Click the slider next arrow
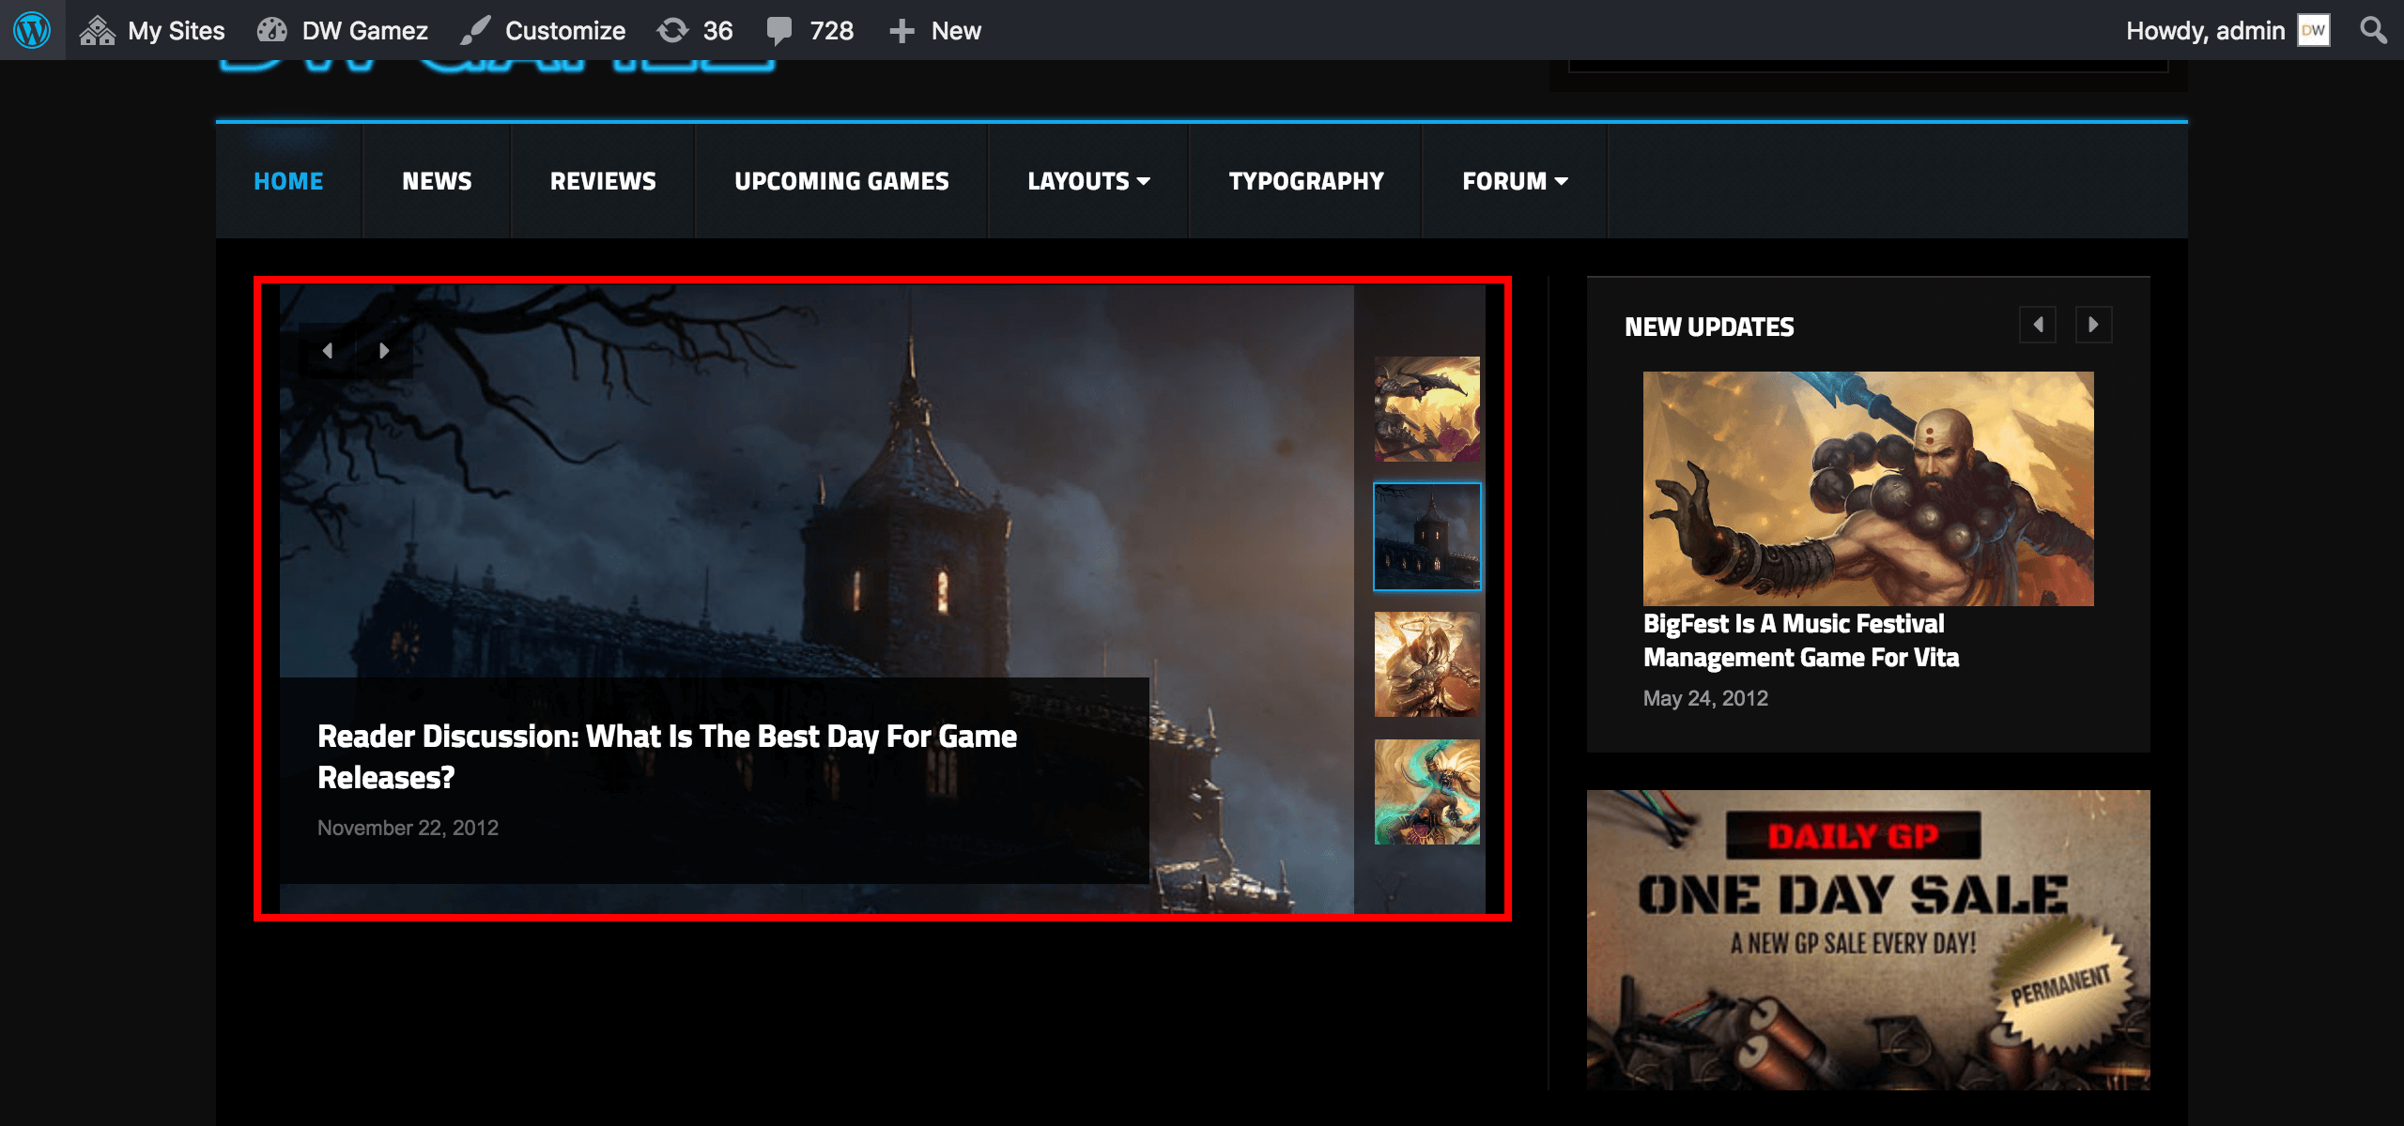 pyautogui.click(x=384, y=351)
